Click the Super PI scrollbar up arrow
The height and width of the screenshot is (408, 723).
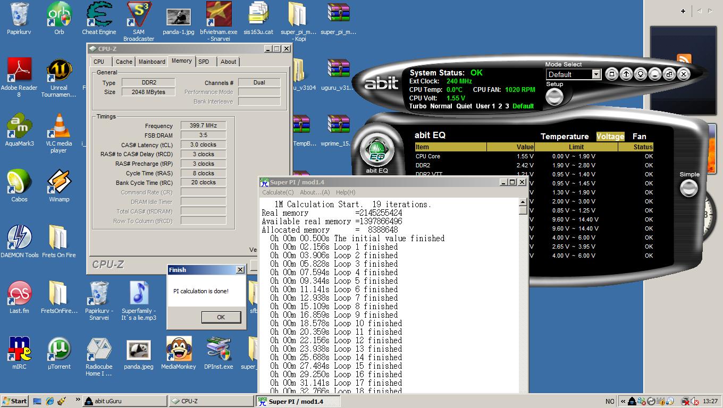point(523,202)
